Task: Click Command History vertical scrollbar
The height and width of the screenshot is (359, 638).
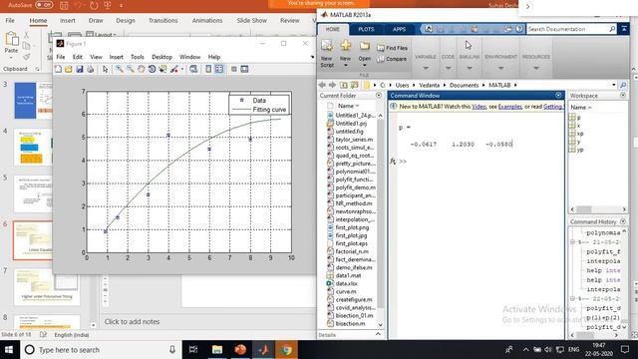Action: click(624, 279)
